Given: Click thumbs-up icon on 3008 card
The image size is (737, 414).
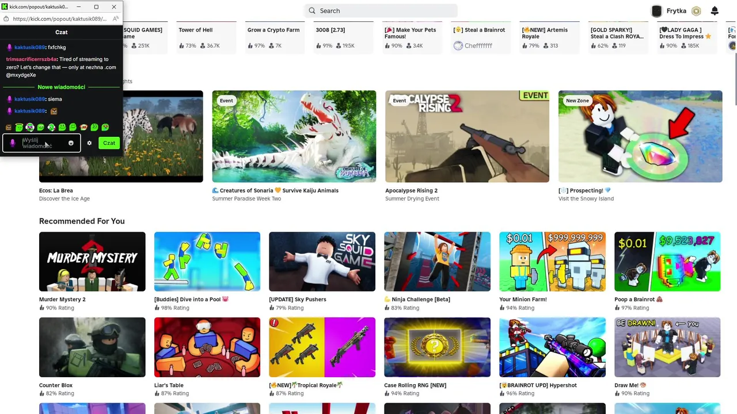Looking at the screenshot, I should 318,45.
